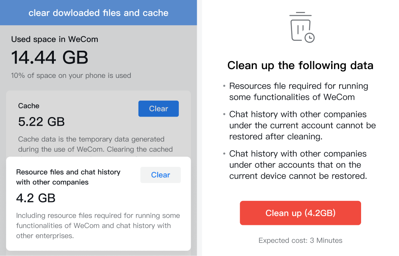Clear resource files and chat history
This screenshot has height=256, width=399.
(160, 175)
